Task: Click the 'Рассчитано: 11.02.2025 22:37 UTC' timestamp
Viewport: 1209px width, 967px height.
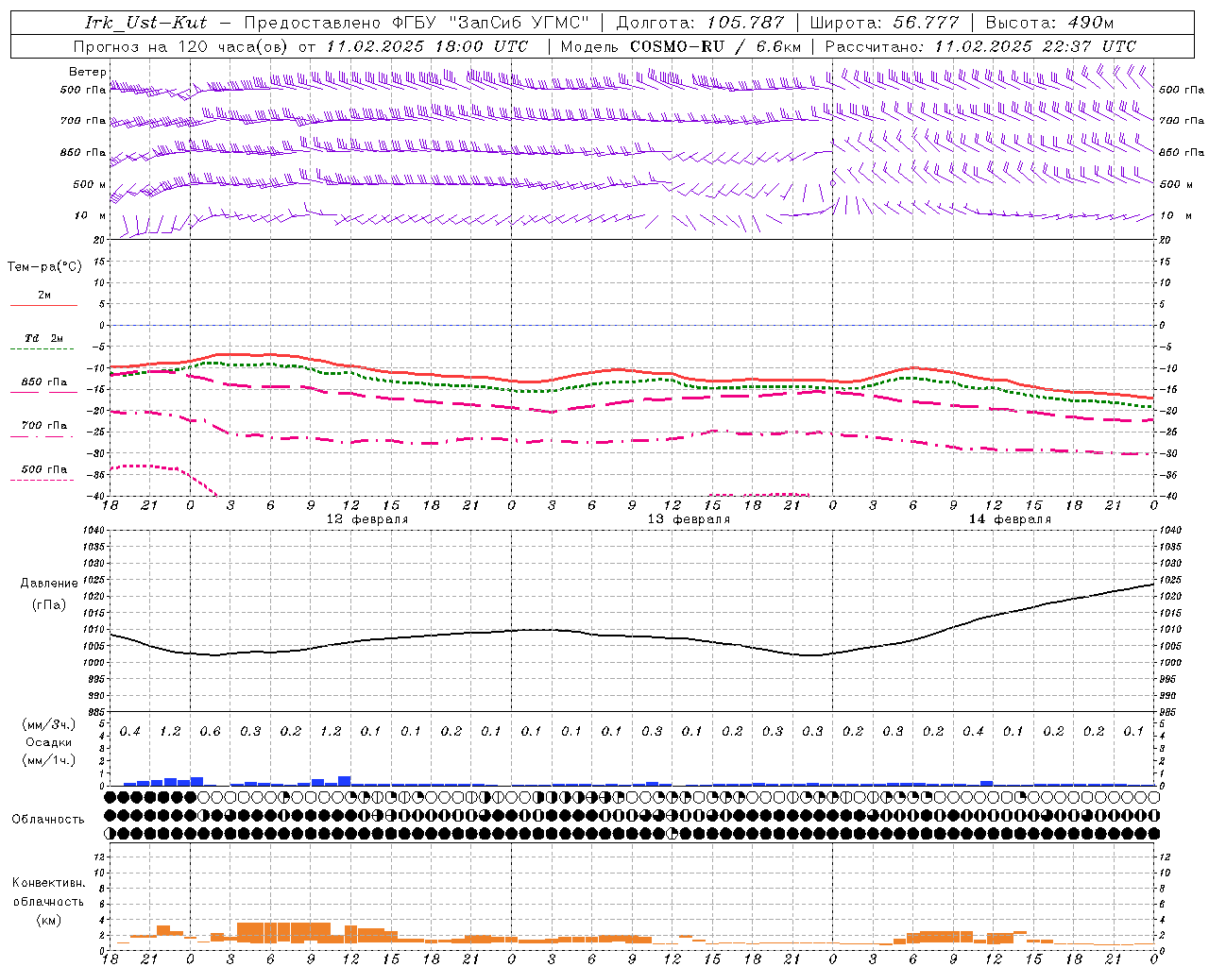Action: 980,46
